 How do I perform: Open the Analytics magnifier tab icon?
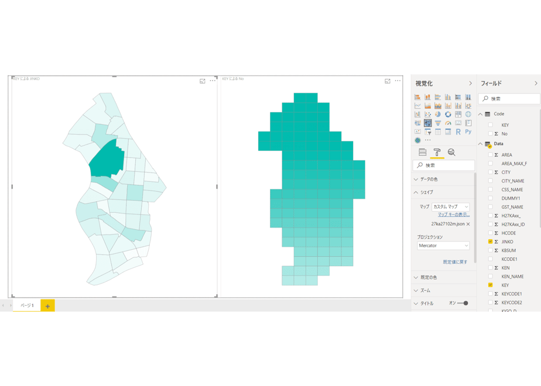click(x=451, y=152)
